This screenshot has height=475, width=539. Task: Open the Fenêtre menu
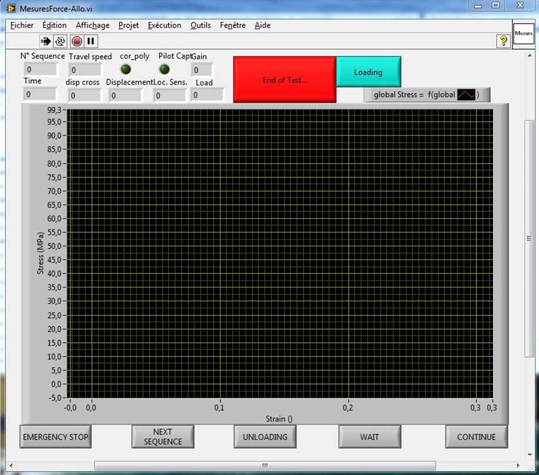(x=233, y=25)
